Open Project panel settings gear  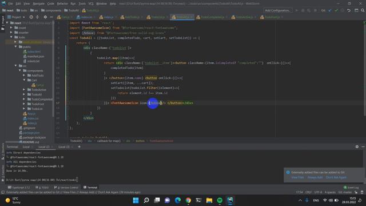45,17
